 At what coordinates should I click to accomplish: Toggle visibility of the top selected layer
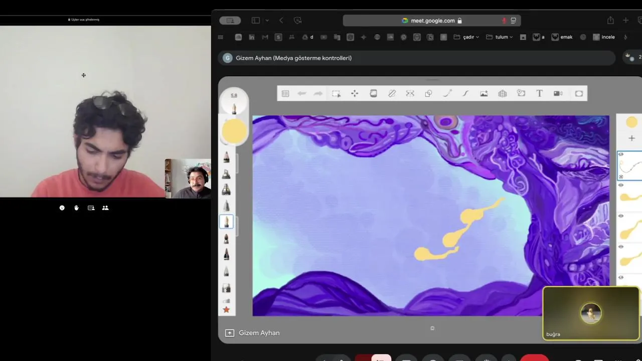click(x=621, y=154)
